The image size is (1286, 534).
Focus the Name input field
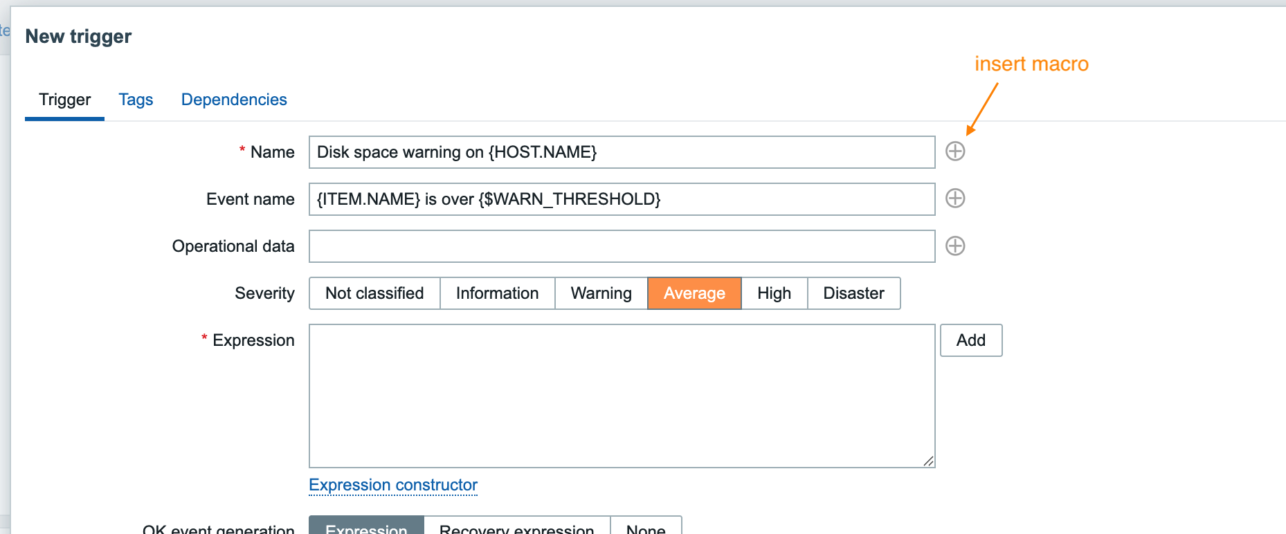tap(622, 152)
